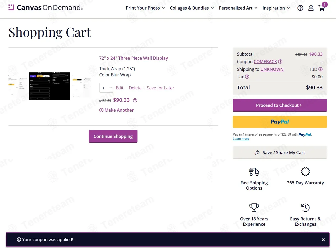This screenshot has height=248, width=336.
Task: Click the coupon COMEBACK help icon
Action: 280,62
